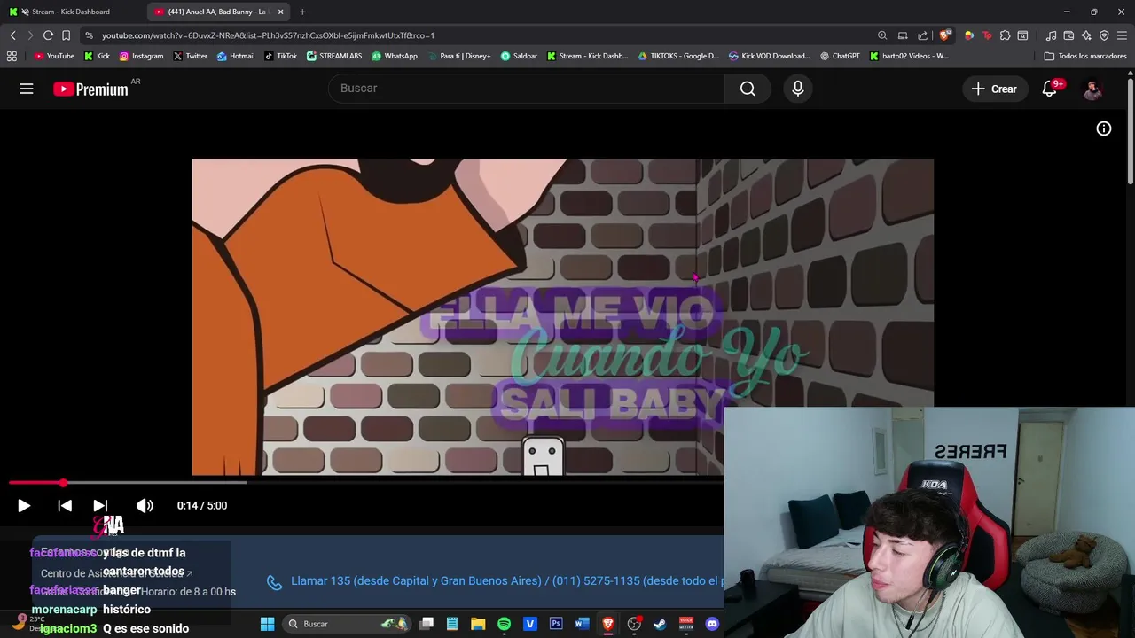
Task: Open the Twitter bookmark
Action: [190, 56]
